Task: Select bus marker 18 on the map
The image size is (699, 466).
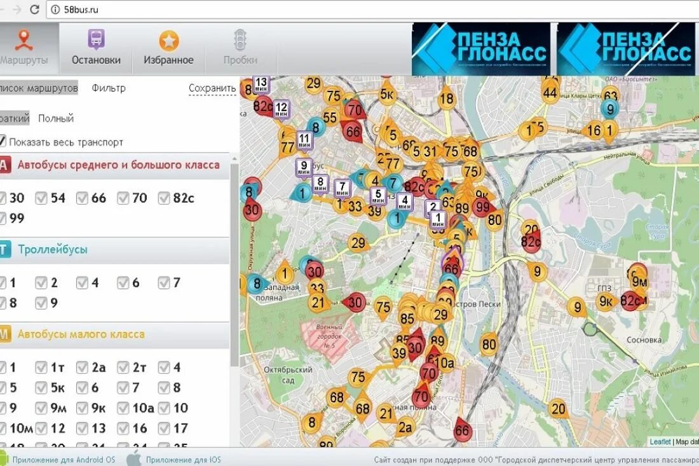Action: [447, 99]
